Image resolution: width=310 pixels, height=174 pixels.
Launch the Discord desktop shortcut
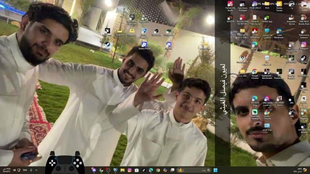pos(169,46)
